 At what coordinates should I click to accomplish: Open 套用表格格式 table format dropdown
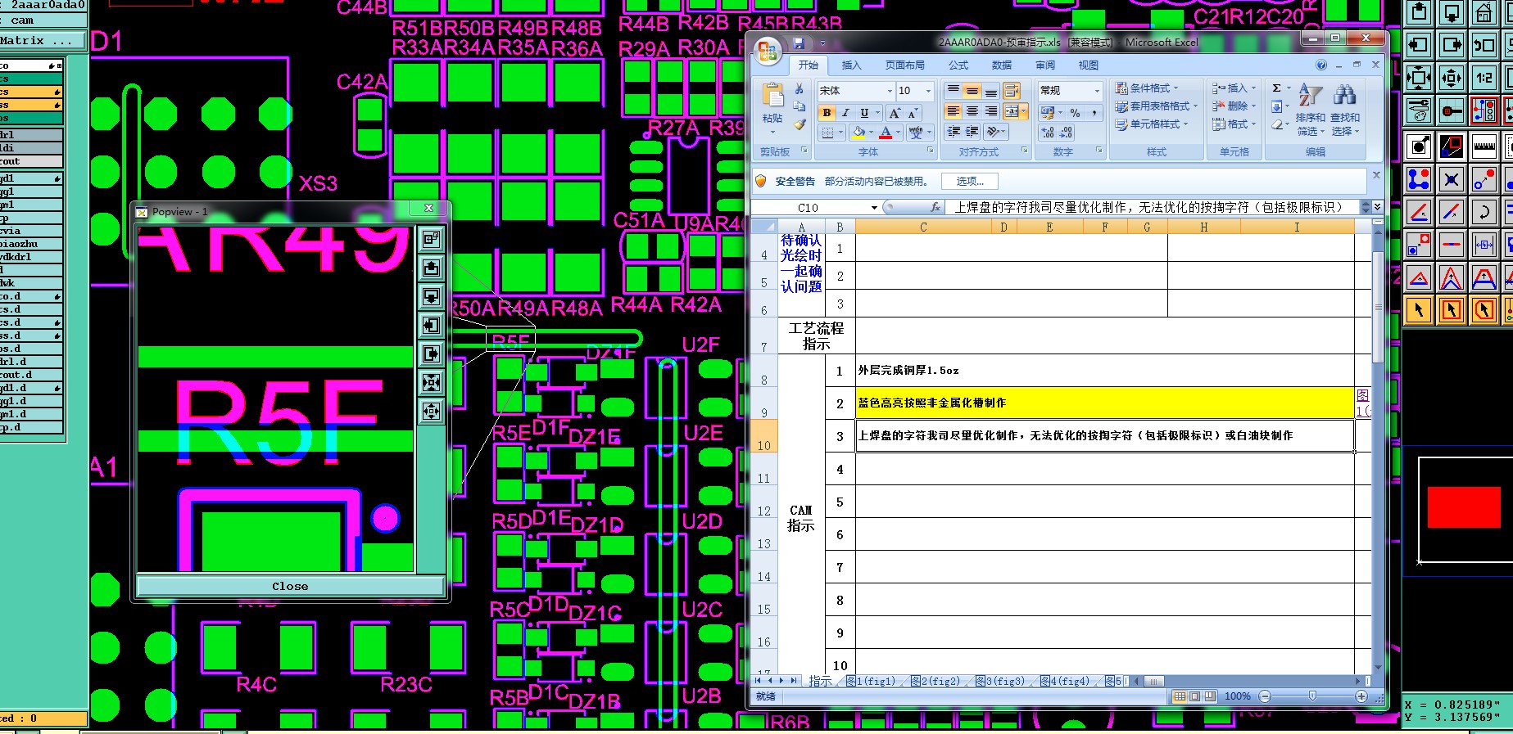(1156, 106)
